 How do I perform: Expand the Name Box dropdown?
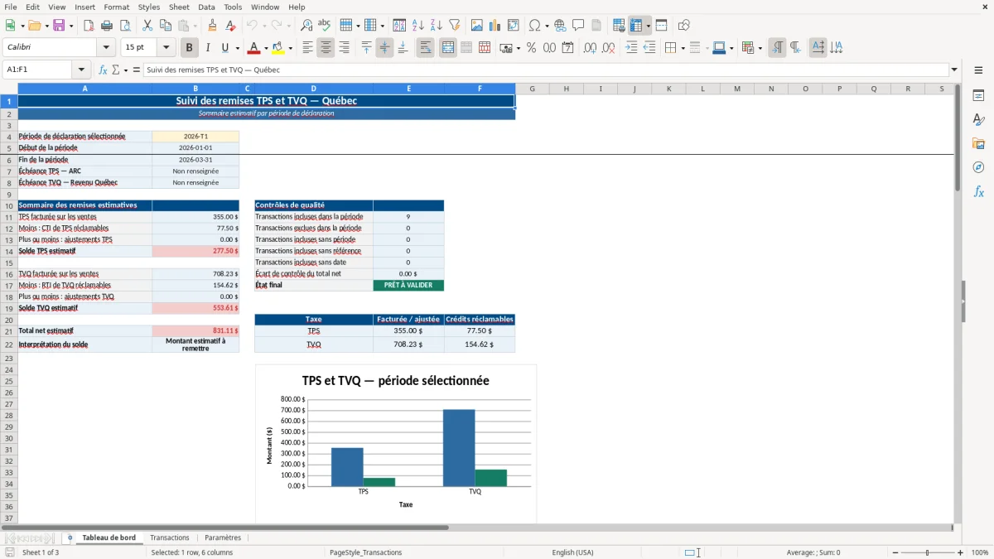[x=81, y=70]
